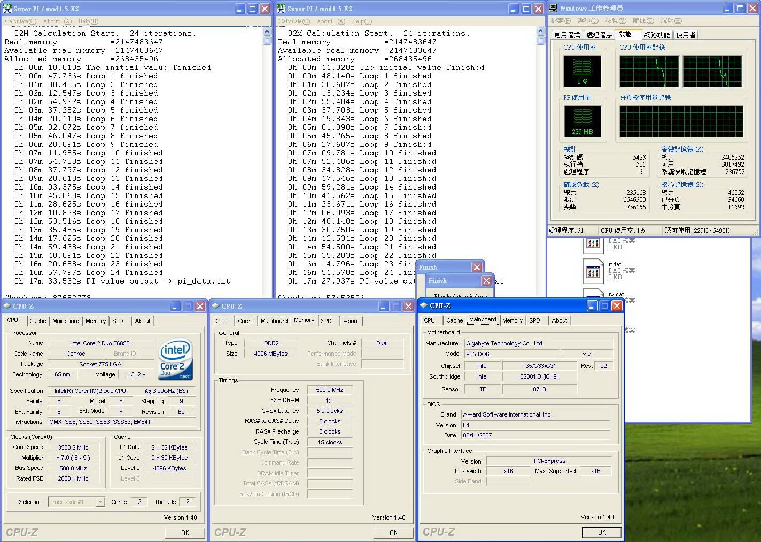Image resolution: width=761 pixels, height=542 pixels.
Task: Click the 分頁檔使用量記錄 history graph
Action: coord(681,121)
